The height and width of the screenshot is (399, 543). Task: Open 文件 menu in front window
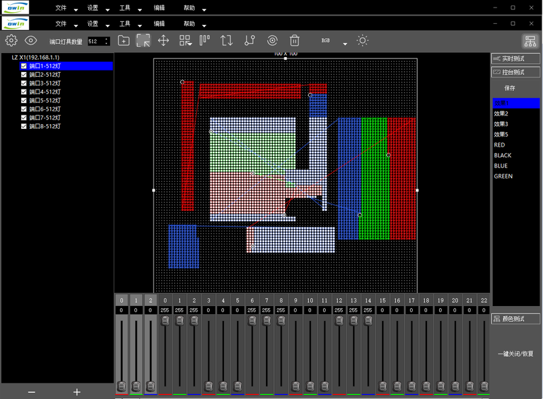pos(60,24)
